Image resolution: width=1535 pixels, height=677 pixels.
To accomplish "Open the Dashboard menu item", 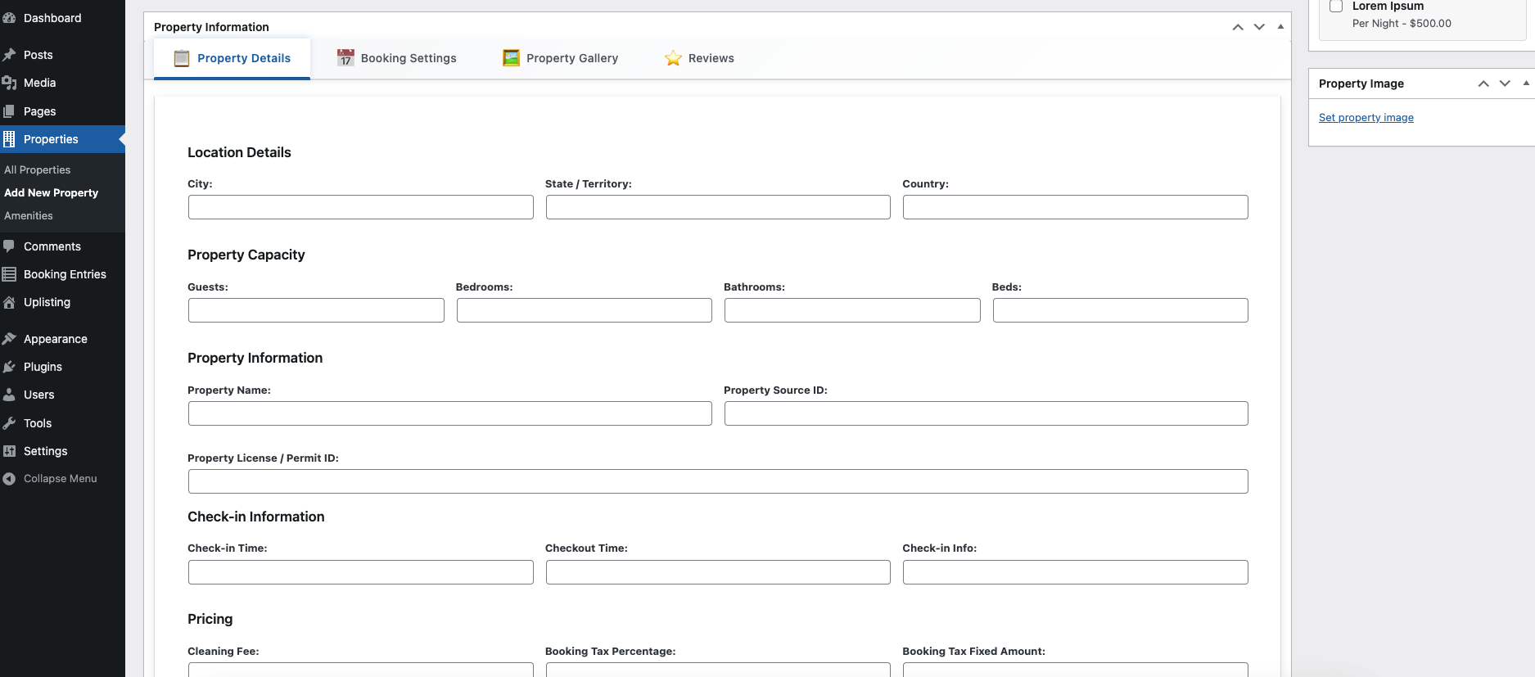I will click(62, 18).
